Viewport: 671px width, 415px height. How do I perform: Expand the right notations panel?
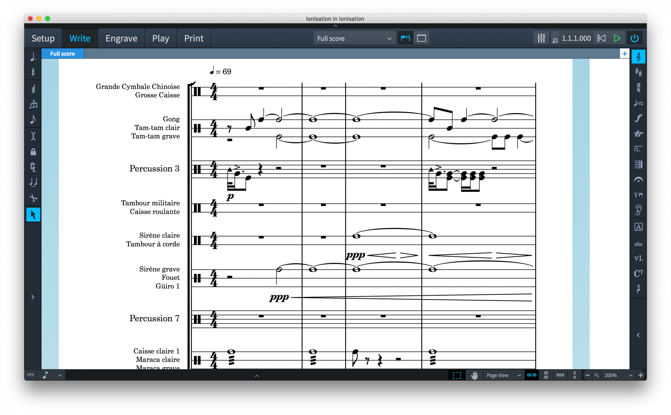638,335
